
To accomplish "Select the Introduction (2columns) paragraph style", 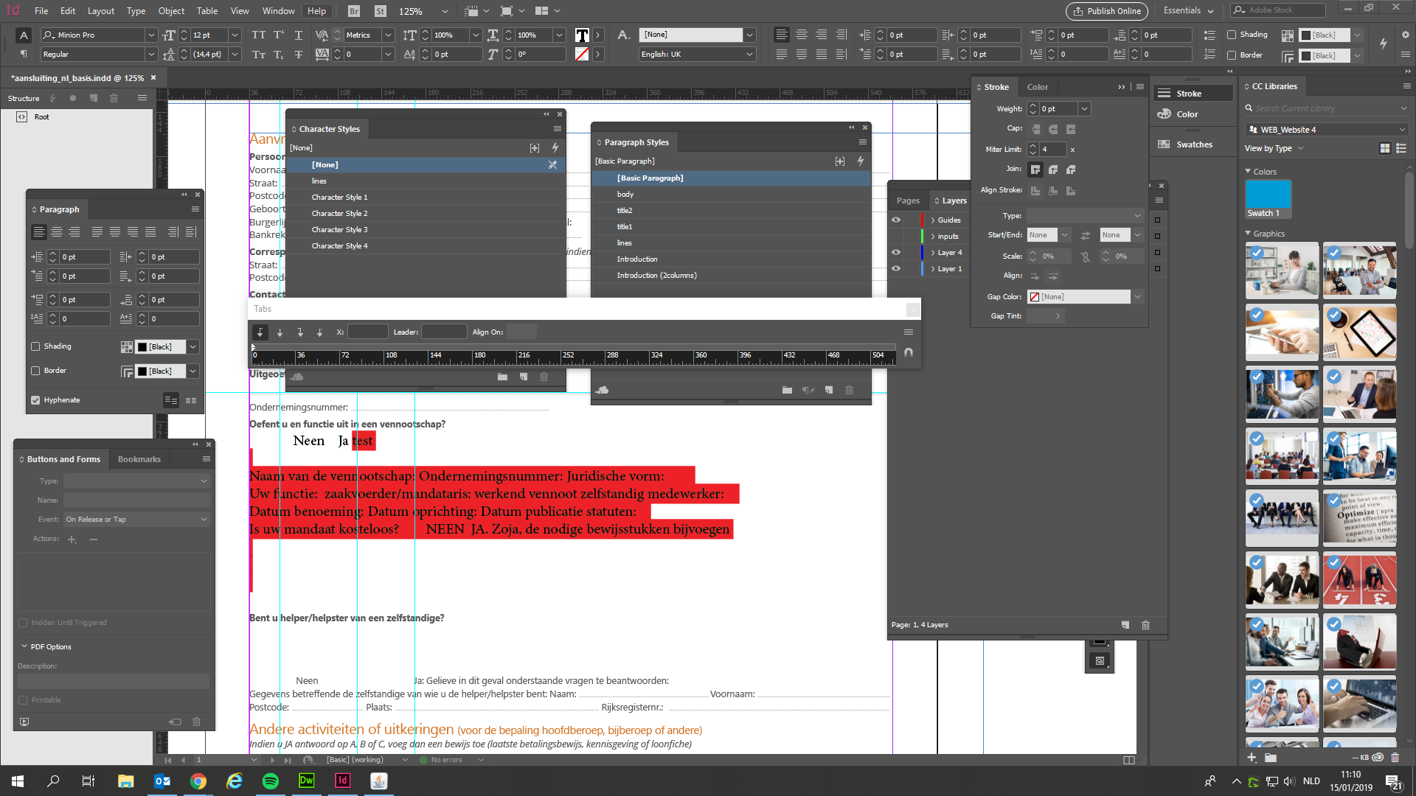I will coord(656,276).
